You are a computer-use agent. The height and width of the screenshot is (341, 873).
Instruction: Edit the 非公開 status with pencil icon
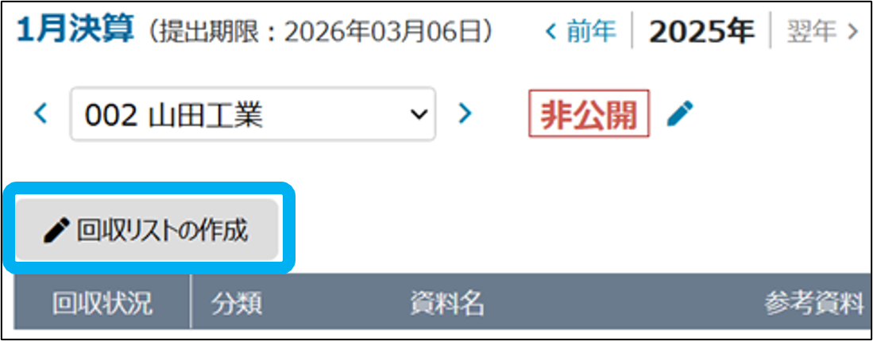click(x=680, y=113)
